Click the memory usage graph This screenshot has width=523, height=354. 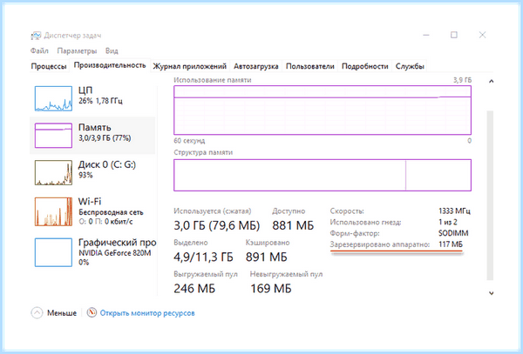point(323,110)
